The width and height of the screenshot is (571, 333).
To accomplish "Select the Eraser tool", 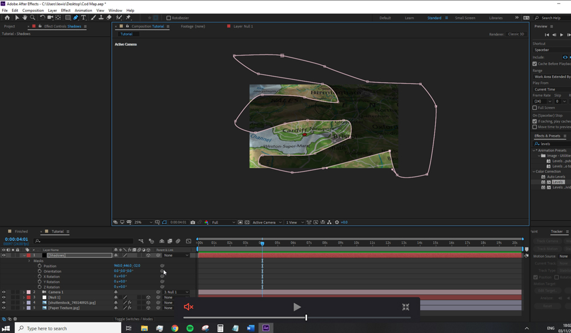I will pos(109,18).
